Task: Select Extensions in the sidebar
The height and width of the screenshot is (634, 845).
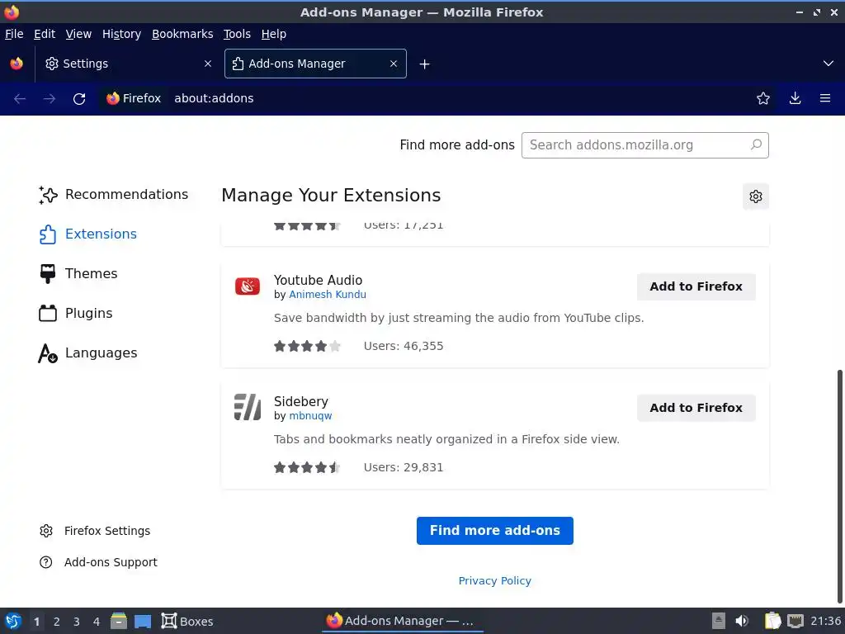Action: [x=87, y=234]
